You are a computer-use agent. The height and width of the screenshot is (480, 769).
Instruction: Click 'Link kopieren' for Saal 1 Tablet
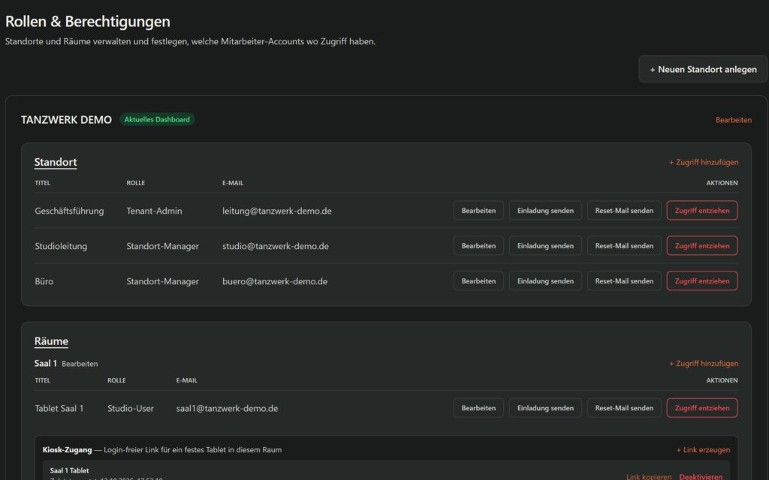[648, 476]
